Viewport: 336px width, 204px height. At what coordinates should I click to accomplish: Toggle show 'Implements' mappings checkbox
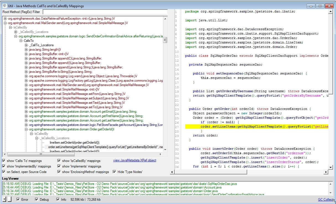tap(59, 166)
